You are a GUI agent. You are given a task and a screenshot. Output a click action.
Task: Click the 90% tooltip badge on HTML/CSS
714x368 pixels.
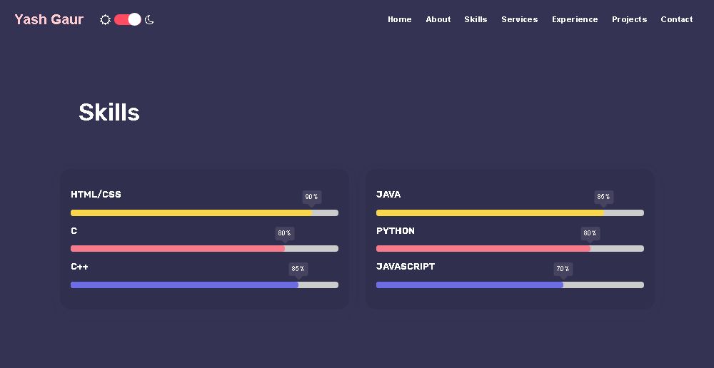coord(311,197)
